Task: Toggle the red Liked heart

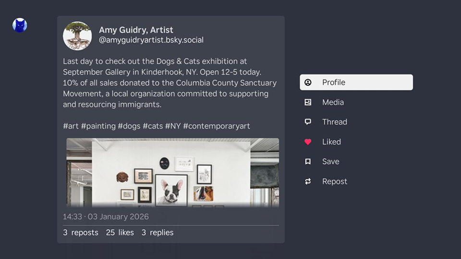Action: (x=308, y=142)
